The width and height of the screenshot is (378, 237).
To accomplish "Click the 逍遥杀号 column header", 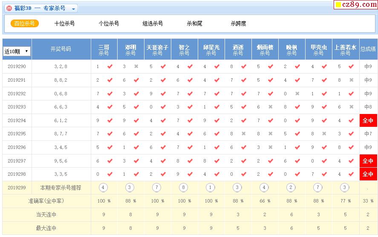I will 238,49.
